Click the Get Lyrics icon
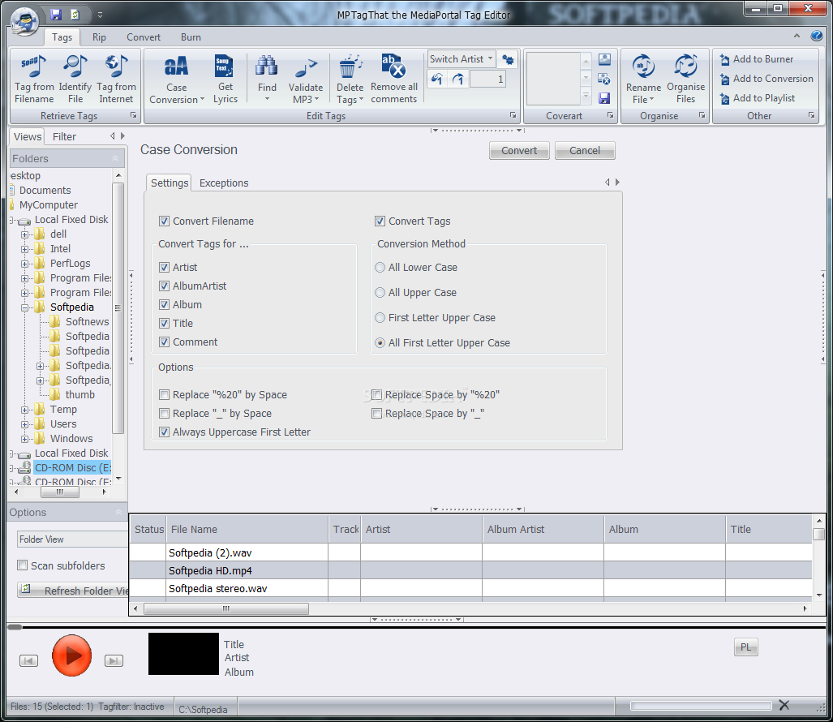The height and width of the screenshot is (722, 833). click(x=225, y=66)
